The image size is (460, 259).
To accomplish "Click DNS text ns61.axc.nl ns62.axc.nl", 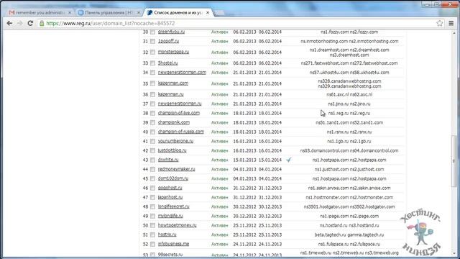I will click(x=349, y=94).
